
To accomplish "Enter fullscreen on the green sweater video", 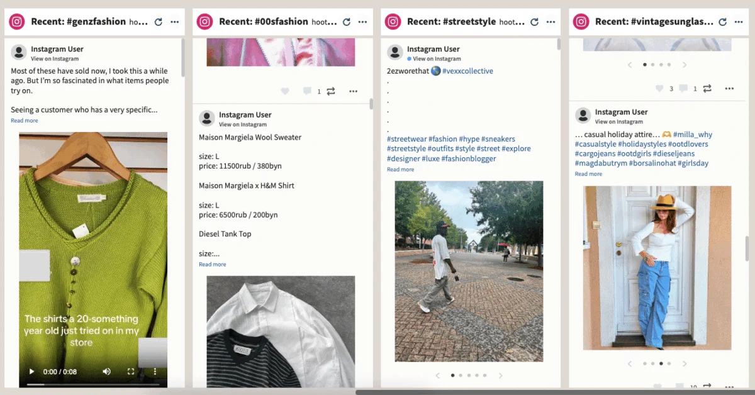I will [131, 372].
